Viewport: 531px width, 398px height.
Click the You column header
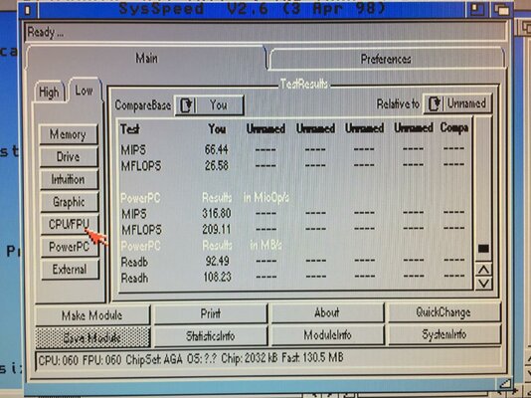click(x=217, y=128)
